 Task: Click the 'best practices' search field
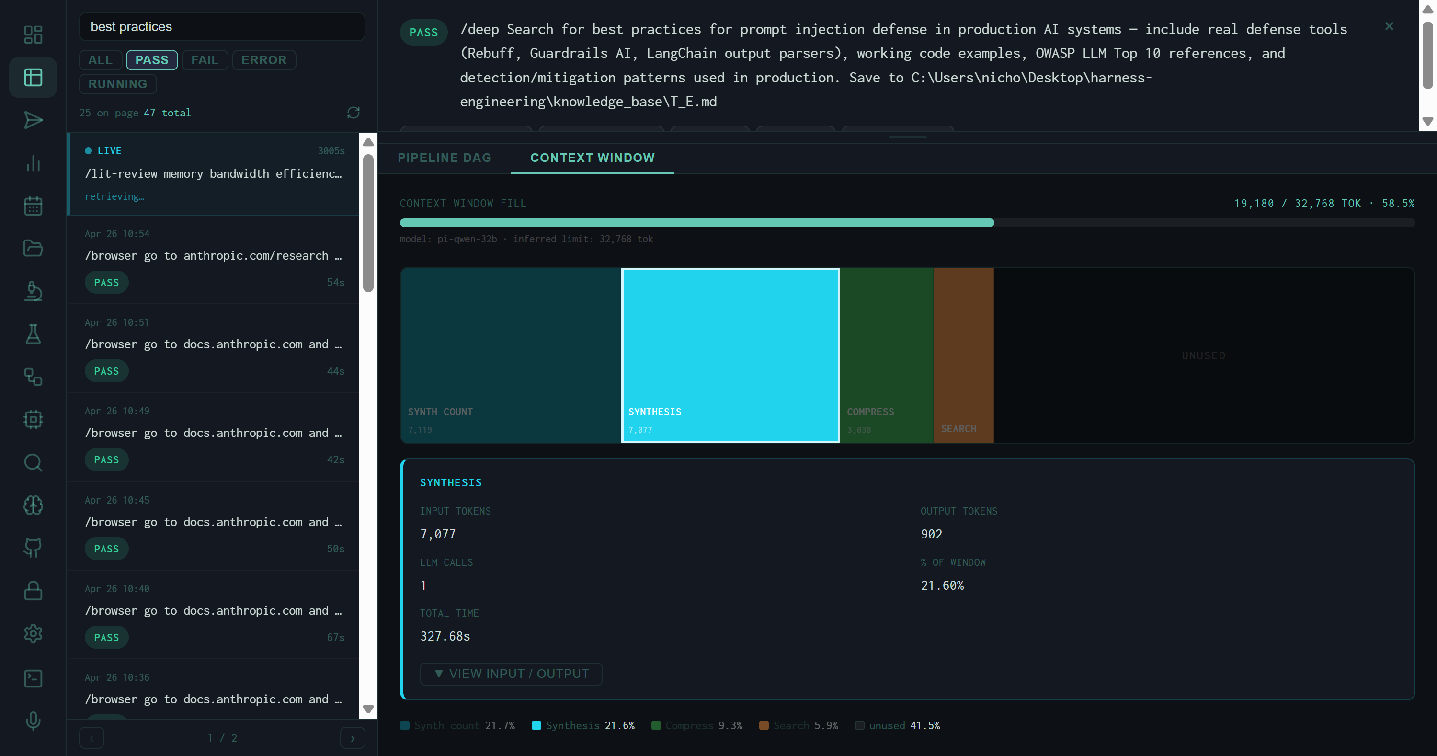point(221,26)
